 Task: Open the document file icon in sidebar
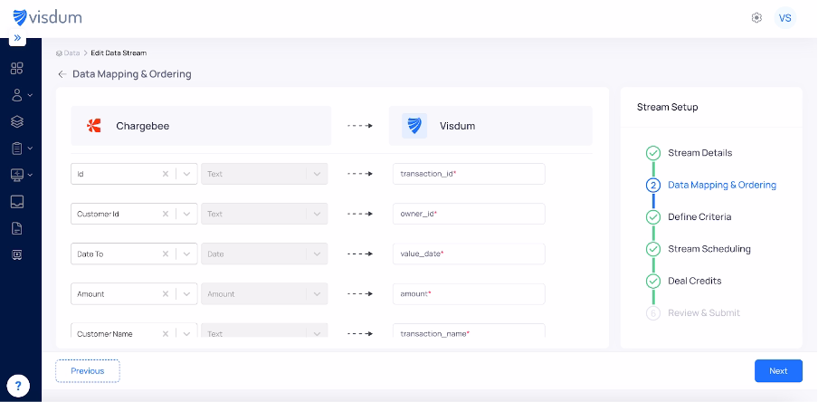tap(17, 228)
